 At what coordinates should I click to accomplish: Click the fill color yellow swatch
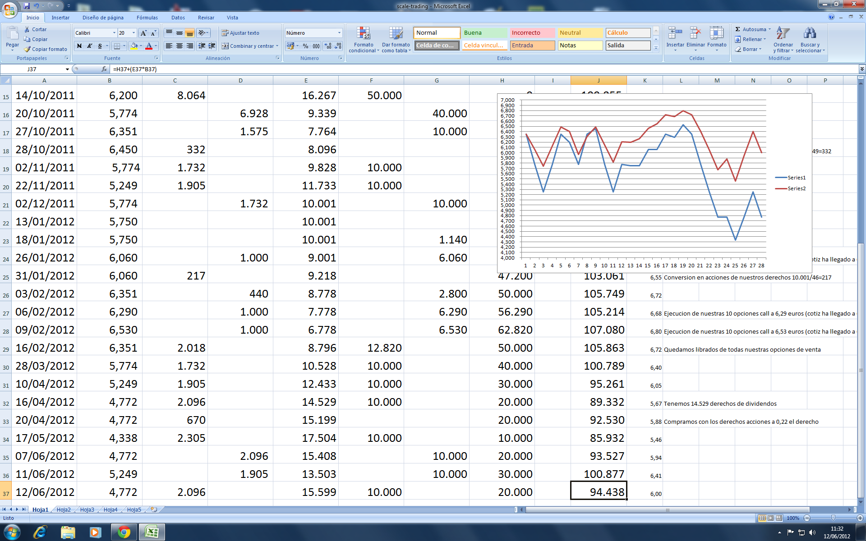point(134,46)
